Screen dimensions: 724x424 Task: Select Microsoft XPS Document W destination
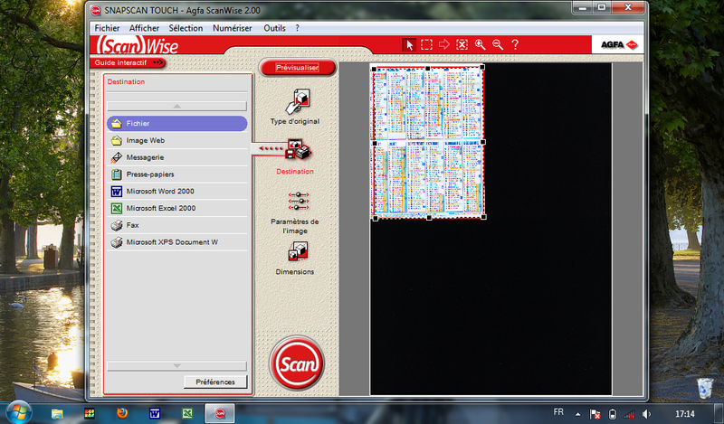coord(176,242)
